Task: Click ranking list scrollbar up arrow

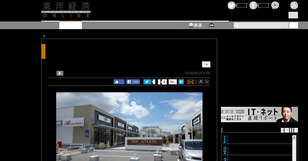Action: 294,137
